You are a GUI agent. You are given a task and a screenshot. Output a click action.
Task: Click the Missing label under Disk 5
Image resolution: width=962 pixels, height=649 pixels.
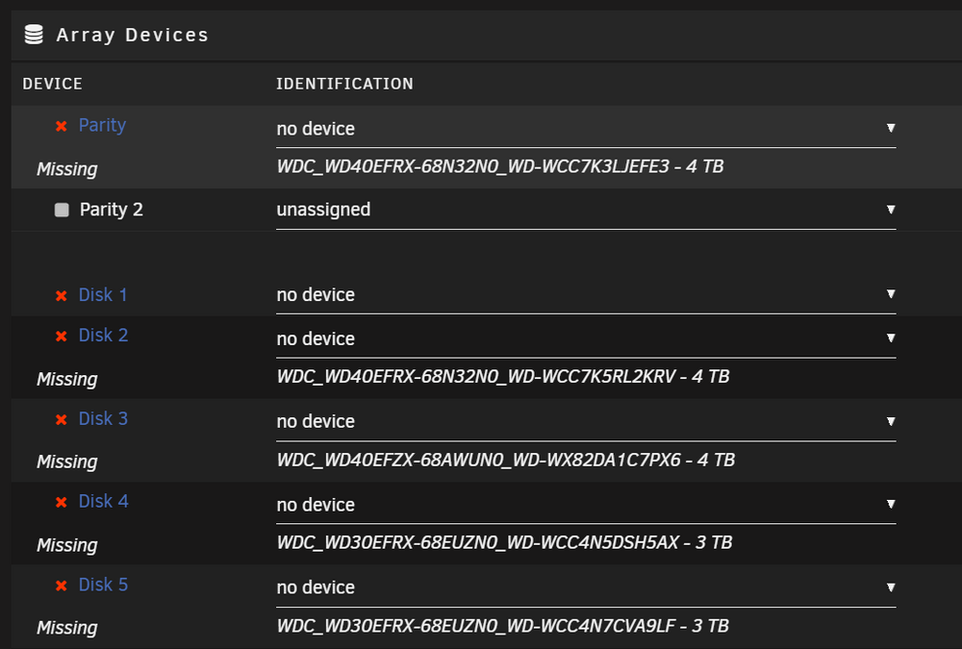click(x=67, y=628)
